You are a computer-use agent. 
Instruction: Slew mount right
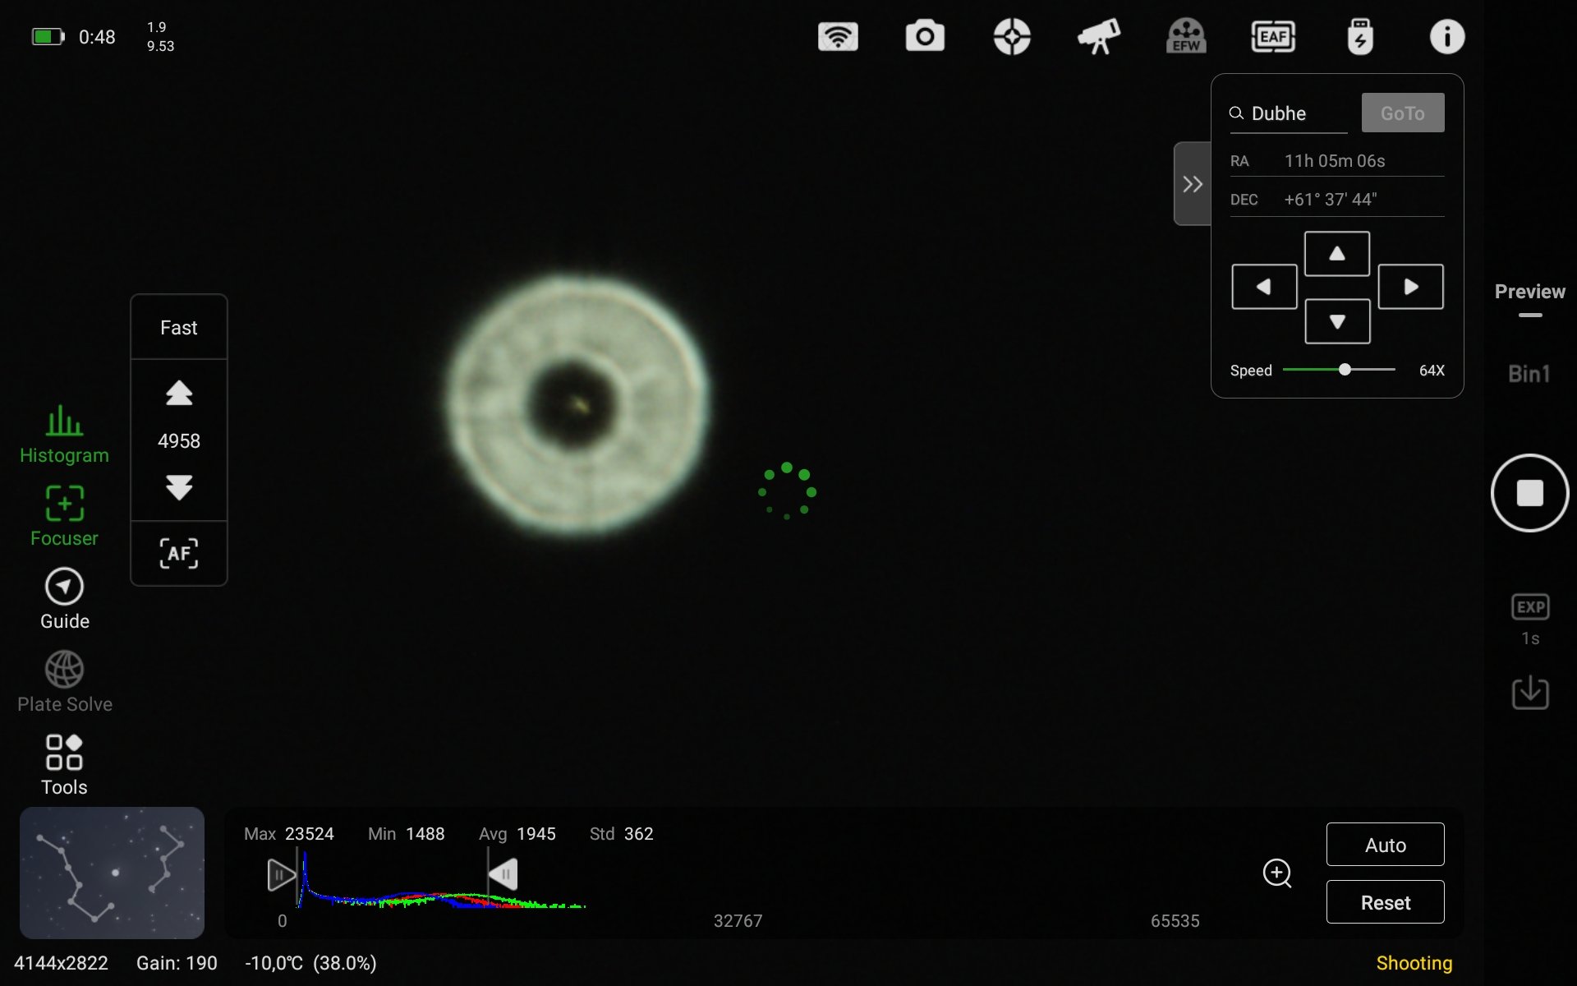click(x=1411, y=287)
